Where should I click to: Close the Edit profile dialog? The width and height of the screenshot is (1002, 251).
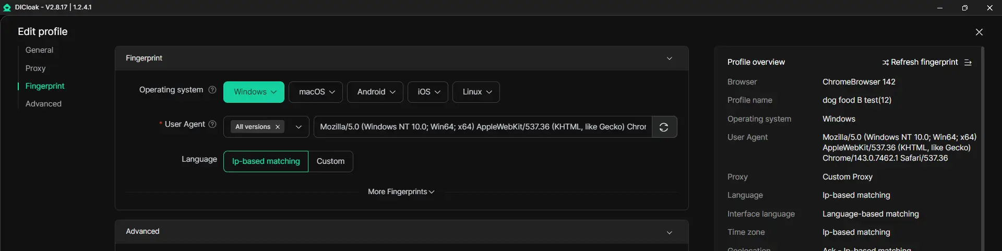click(979, 32)
